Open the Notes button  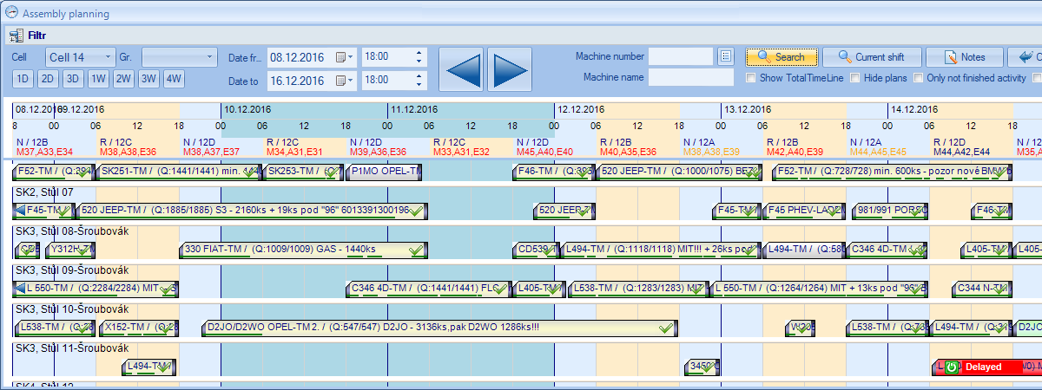964,57
